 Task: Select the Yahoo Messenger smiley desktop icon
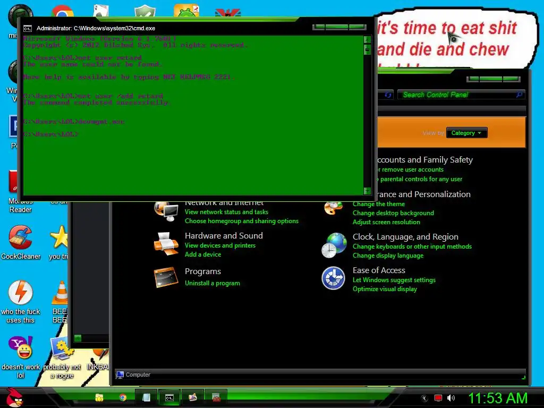(21, 347)
